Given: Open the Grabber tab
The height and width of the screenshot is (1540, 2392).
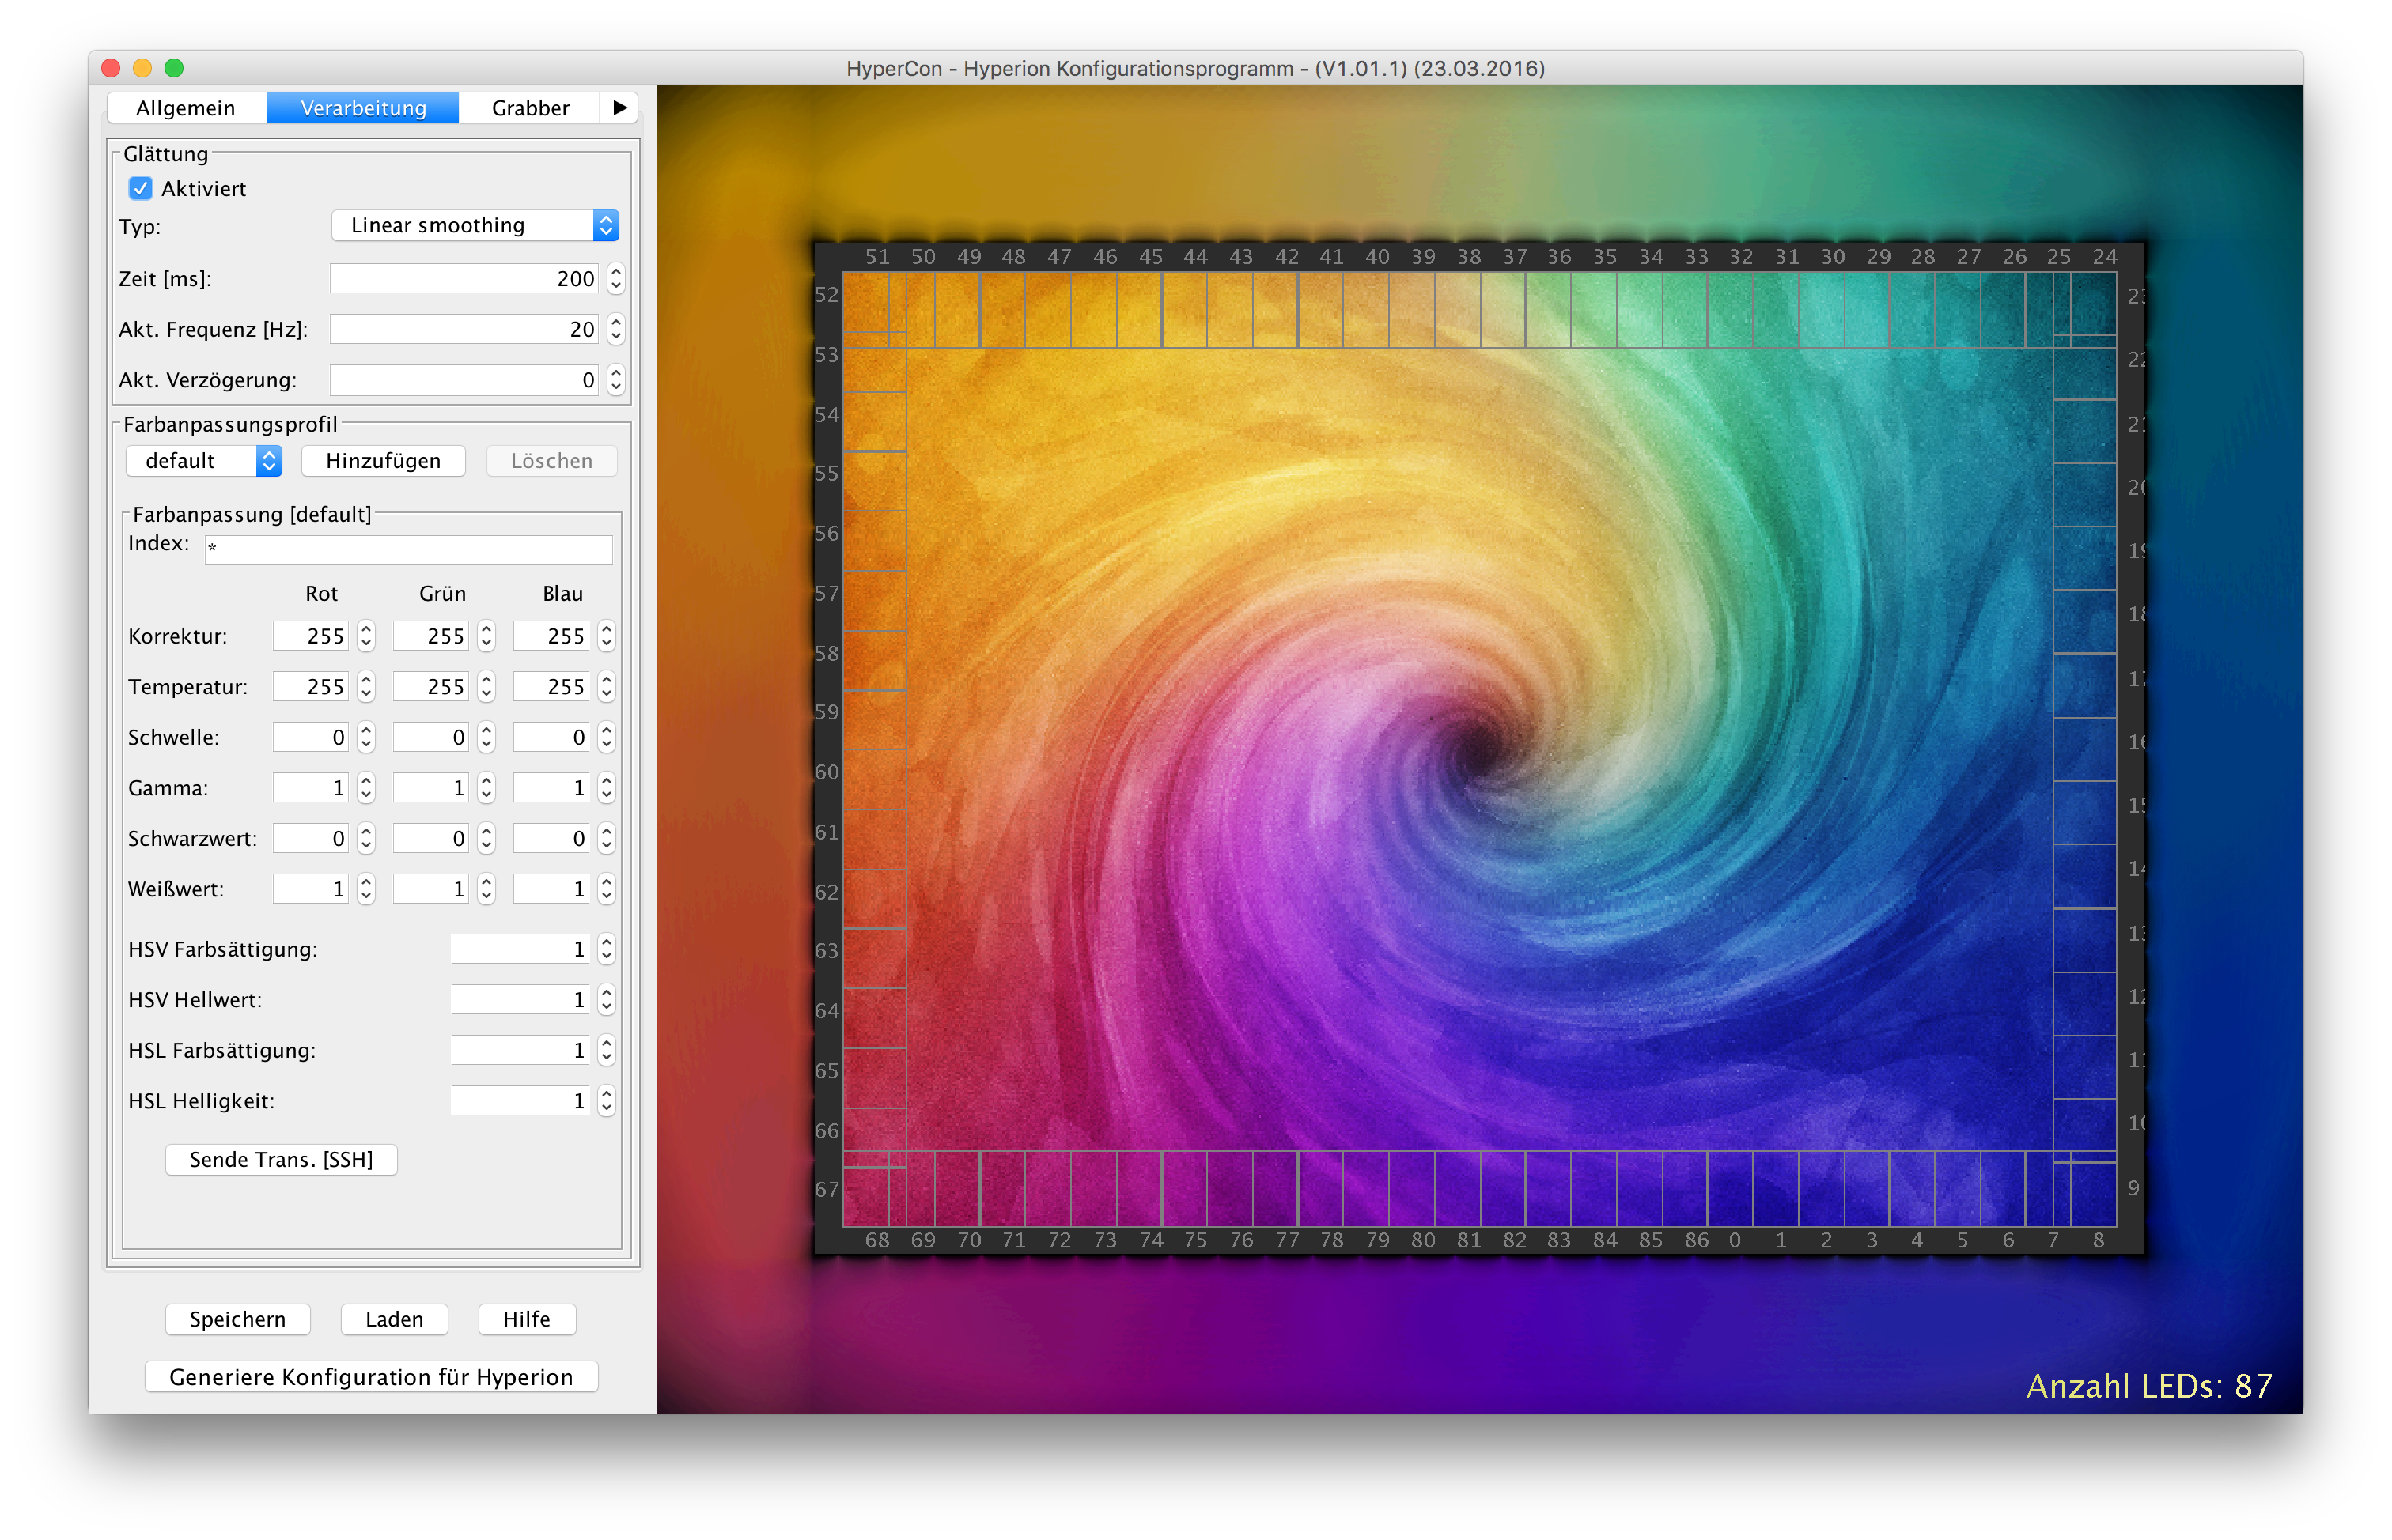Looking at the screenshot, I should (x=530, y=108).
